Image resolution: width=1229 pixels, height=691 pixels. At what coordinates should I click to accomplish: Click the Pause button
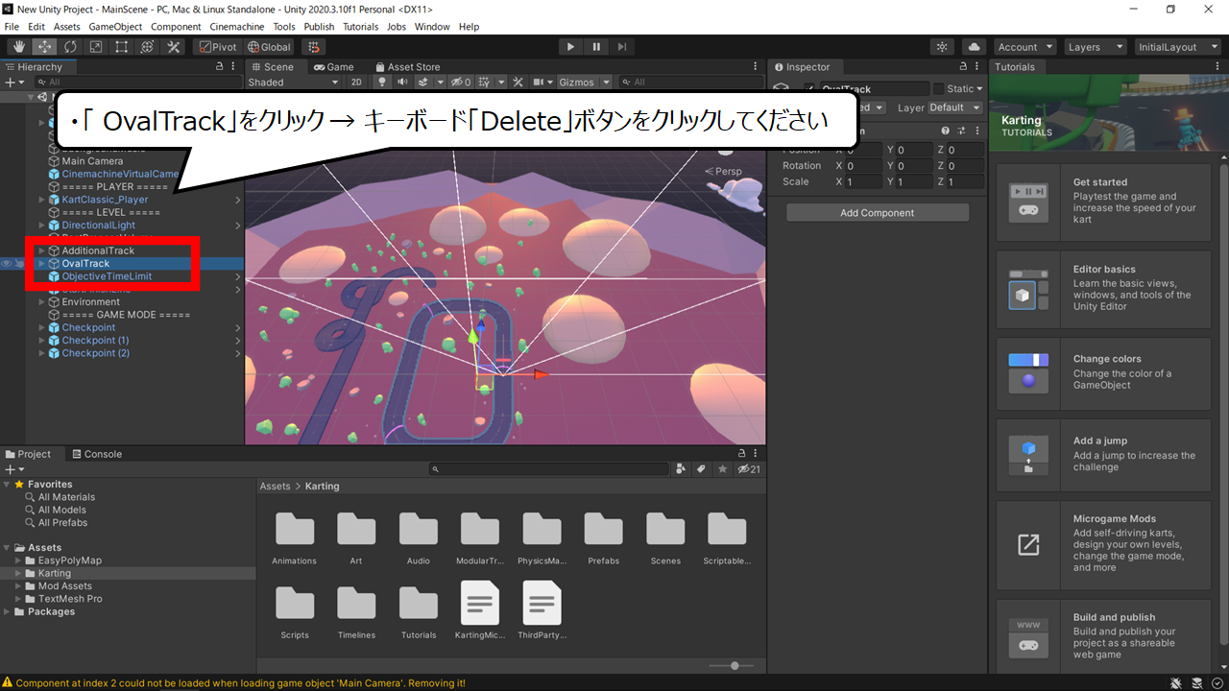click(x=596, y=47)
